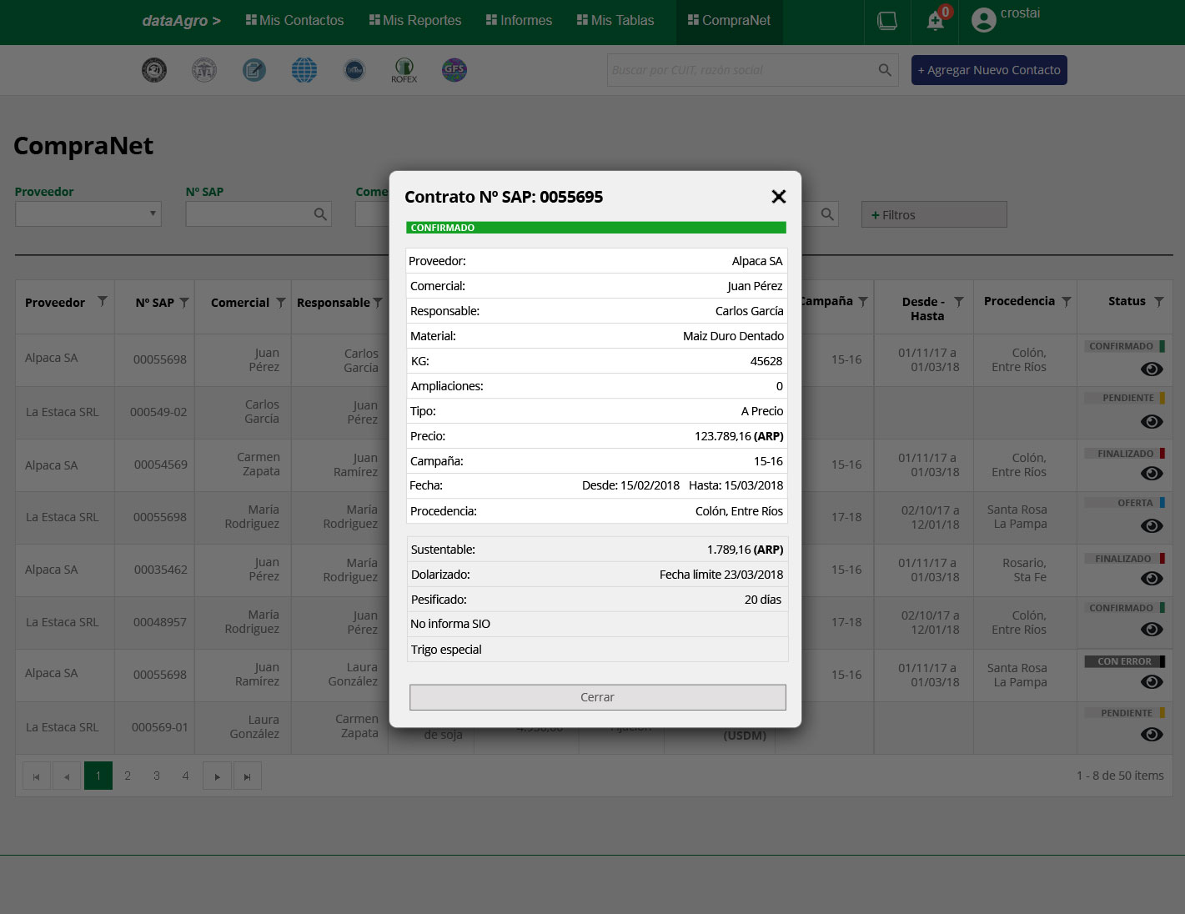Image resolution: width=1185 pixels, height=914 pixels.
Task: Expand the + Filtros panel
Action: (x=934, y=214)
